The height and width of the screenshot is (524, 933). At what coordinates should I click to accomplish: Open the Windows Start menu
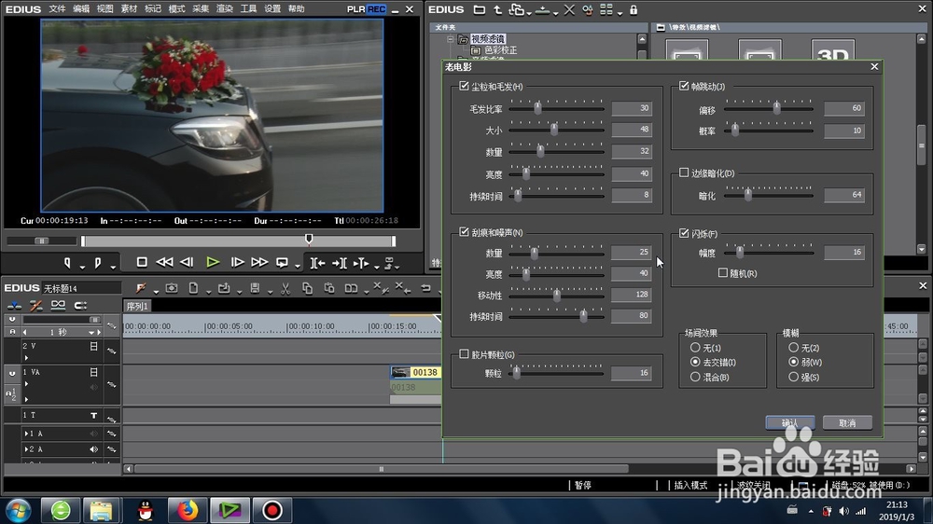tap(19, 510)
